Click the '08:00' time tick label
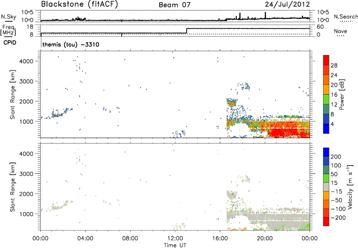Image resolution: width=358 pixels, height=248 pixels. click(130, 239)
